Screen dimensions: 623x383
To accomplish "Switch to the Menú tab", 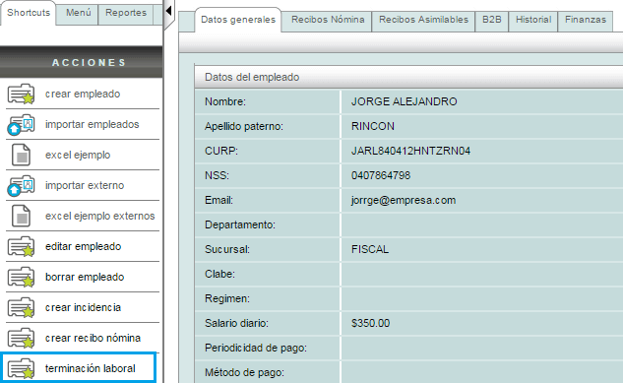I will 79,13.
